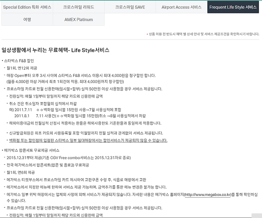Click the line 취소 건은 취소일자 포함월의
262x218 pixels.
(43, 104)
